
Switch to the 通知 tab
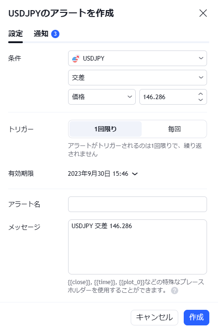coord(41,34)
